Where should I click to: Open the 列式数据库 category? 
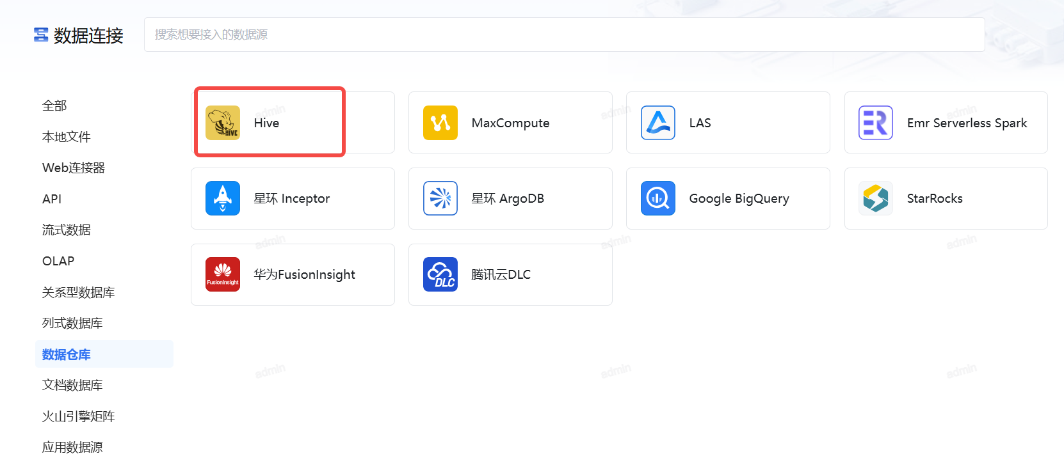pyautogui.click(x=72, y=323)
